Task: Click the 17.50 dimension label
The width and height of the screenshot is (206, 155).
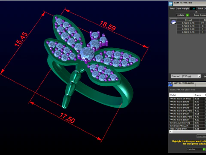Action: [67, 118]
